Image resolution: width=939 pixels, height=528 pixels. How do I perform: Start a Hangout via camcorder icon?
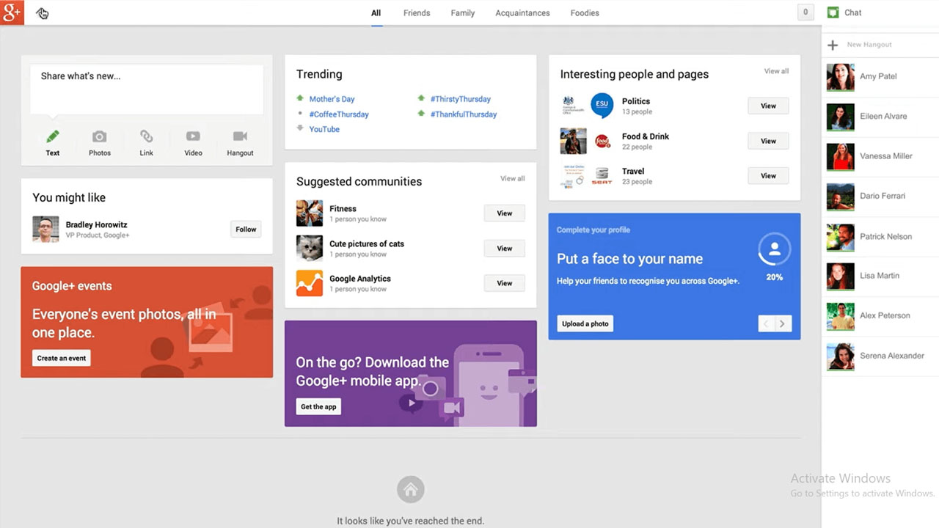240,136
